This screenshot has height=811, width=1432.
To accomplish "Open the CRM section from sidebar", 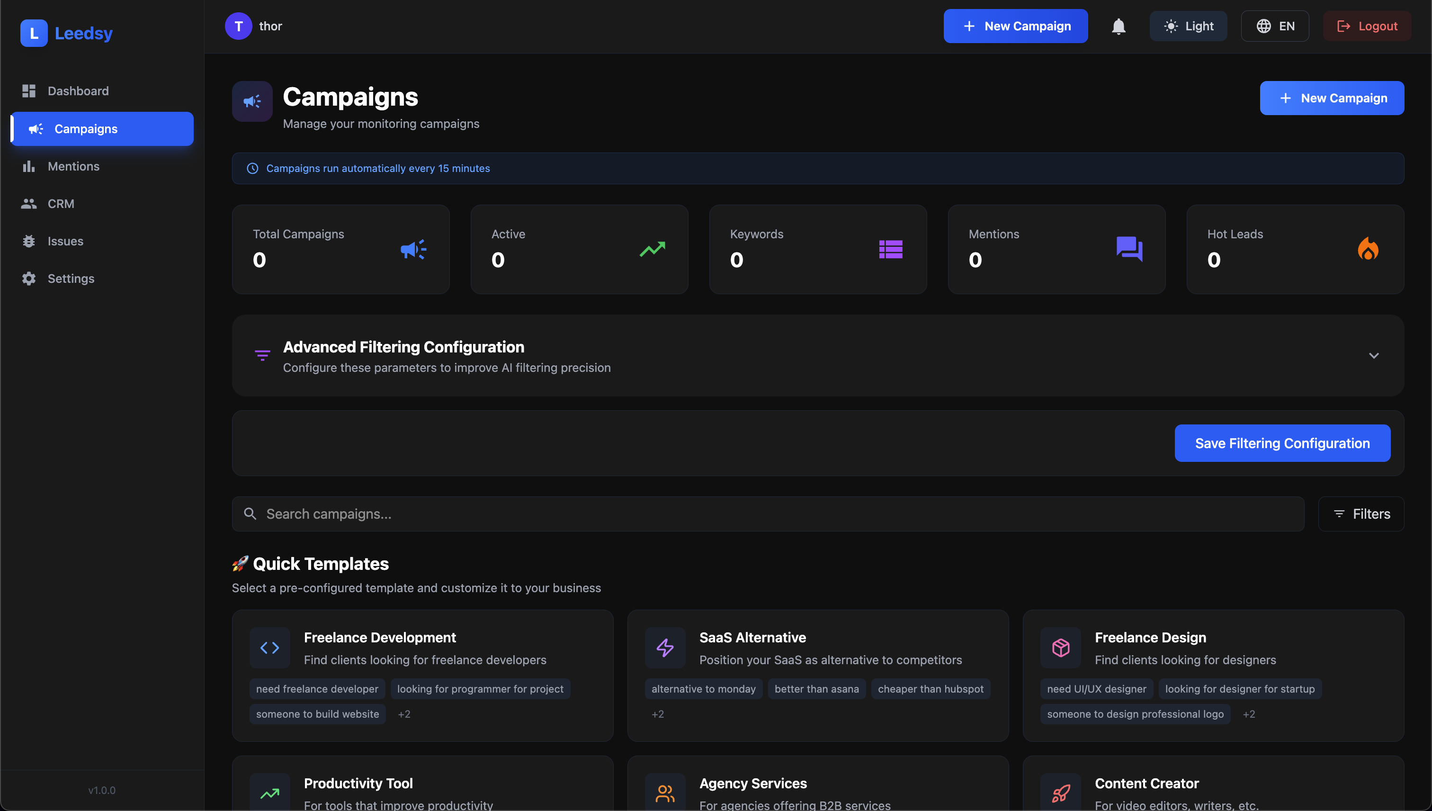I will tap(61, 203).
